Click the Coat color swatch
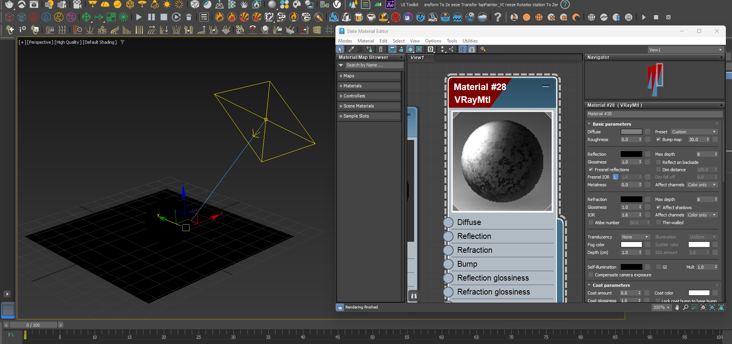 point(699,293)
